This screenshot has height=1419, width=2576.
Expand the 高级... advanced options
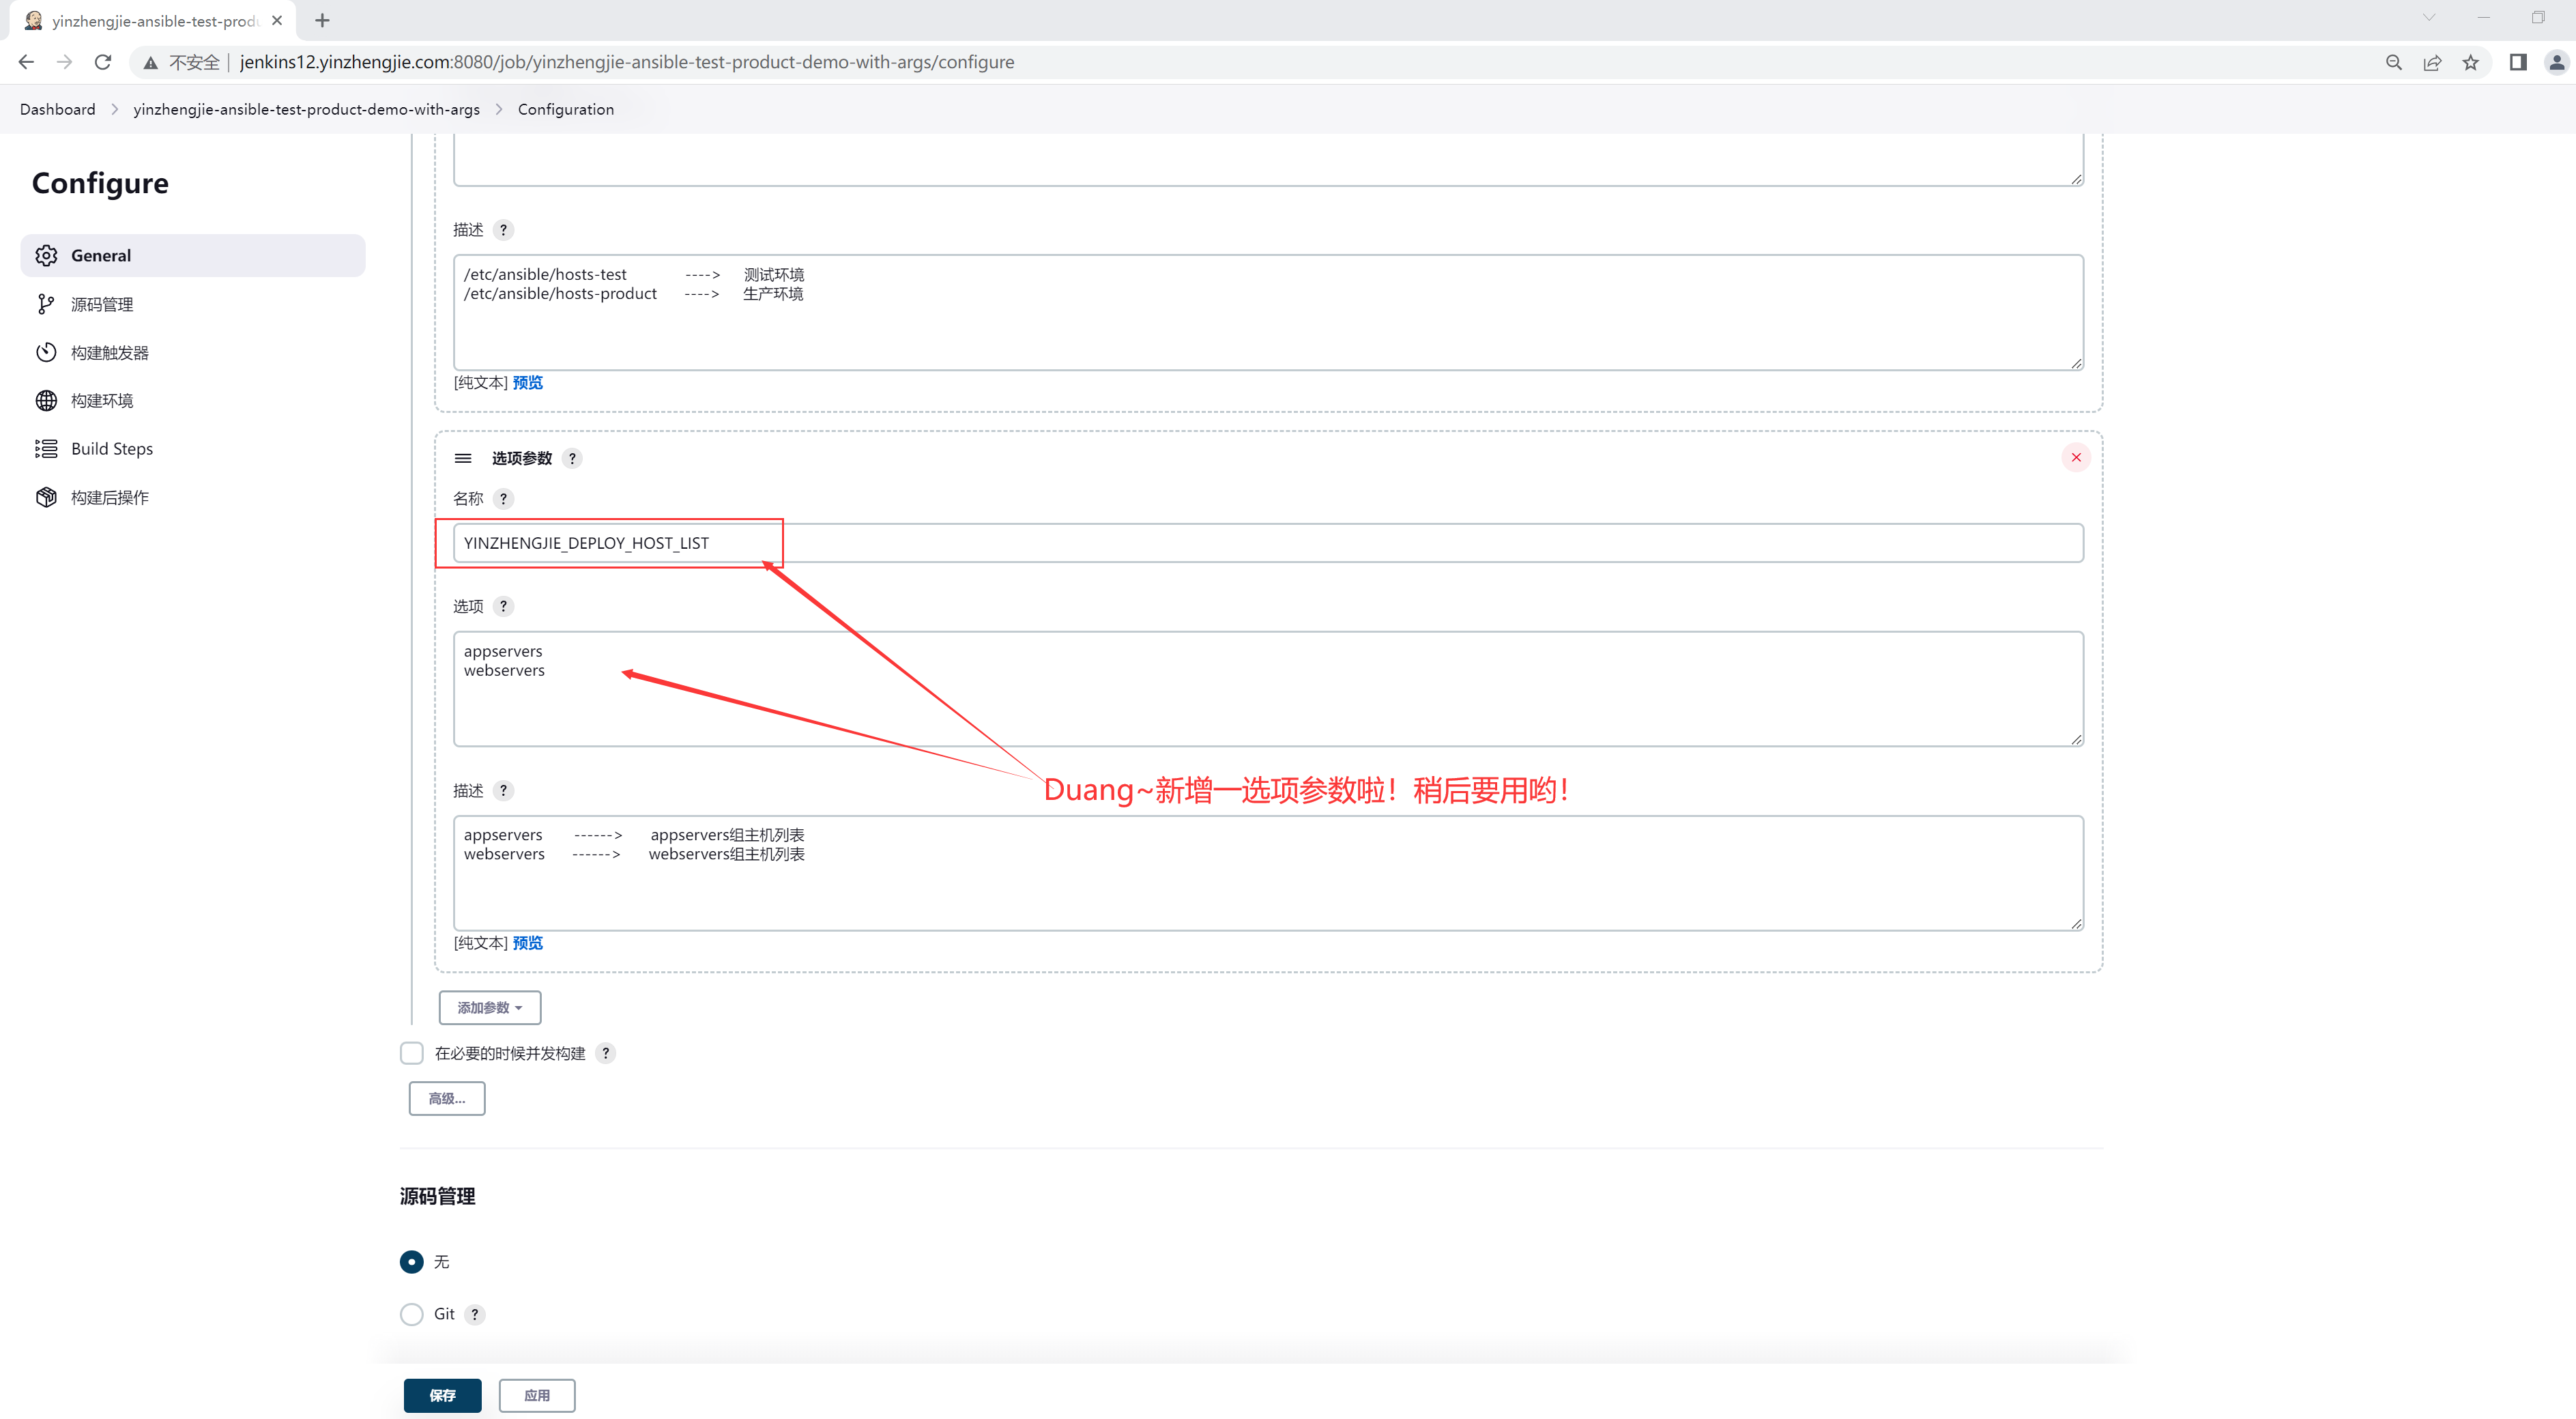[x=446, y=1098]
